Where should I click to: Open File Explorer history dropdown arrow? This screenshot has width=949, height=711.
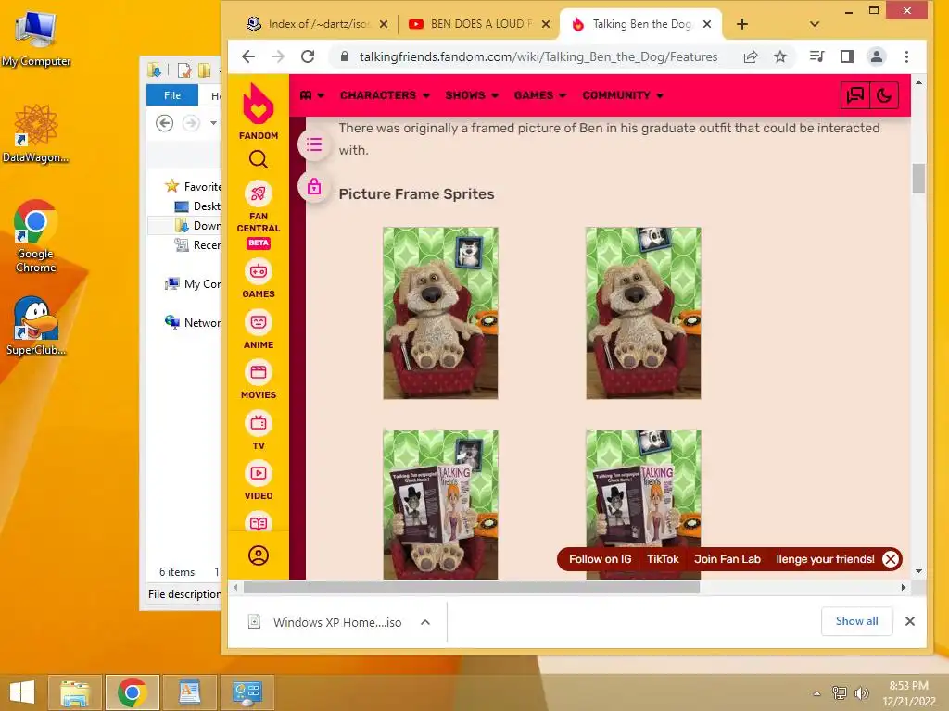coord(214,123)
